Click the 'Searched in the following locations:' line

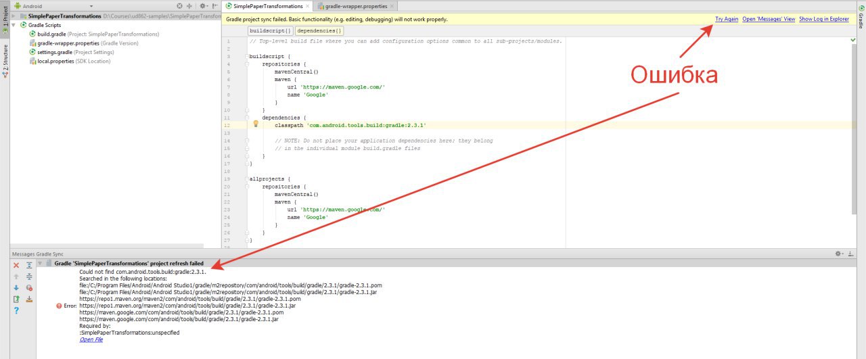[123, 279]
